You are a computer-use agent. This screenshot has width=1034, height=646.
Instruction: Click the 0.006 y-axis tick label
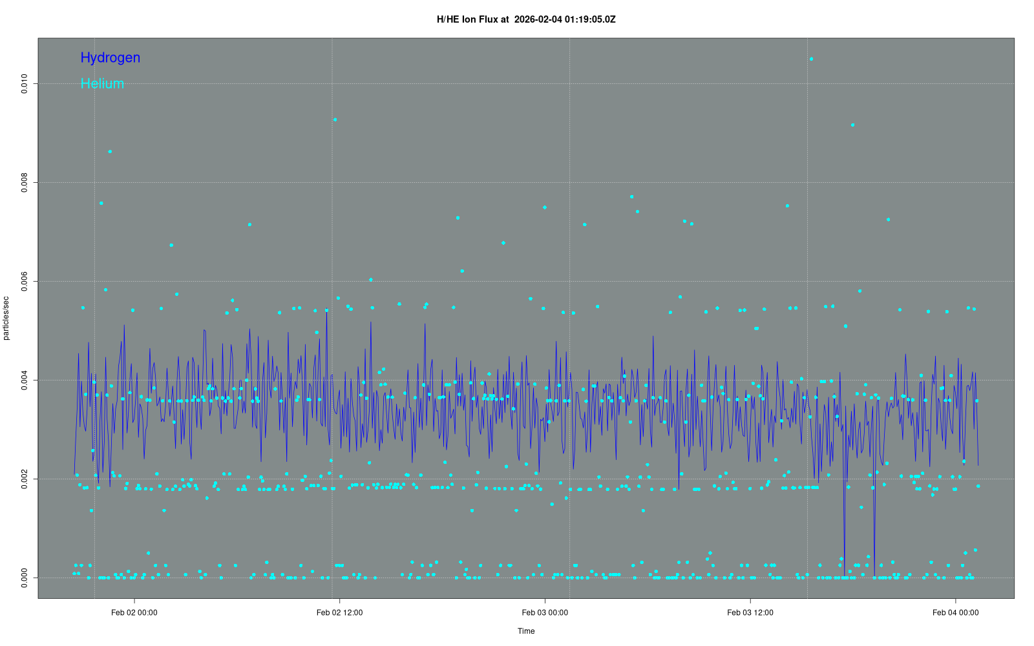[x=25, y=282]
